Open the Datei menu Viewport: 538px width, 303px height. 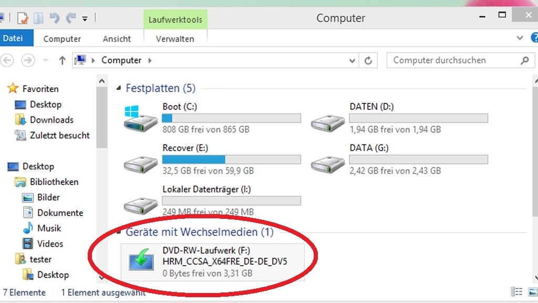[13, 38]
